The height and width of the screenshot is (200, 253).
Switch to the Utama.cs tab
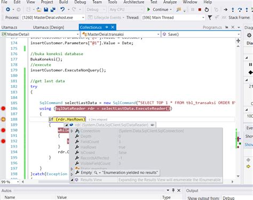point(9,27)
